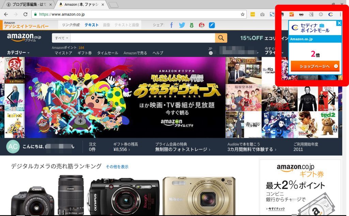The width and height of the screenshot is (349, 216).
Task: Click the 舟を編む poster thumbnail
Action: 243,124
